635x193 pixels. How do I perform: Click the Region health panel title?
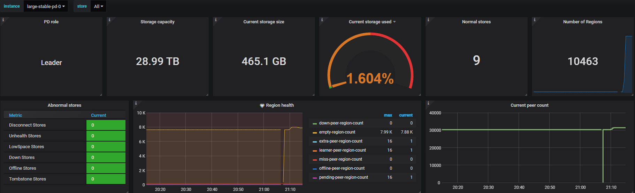[x=280, y=105]
